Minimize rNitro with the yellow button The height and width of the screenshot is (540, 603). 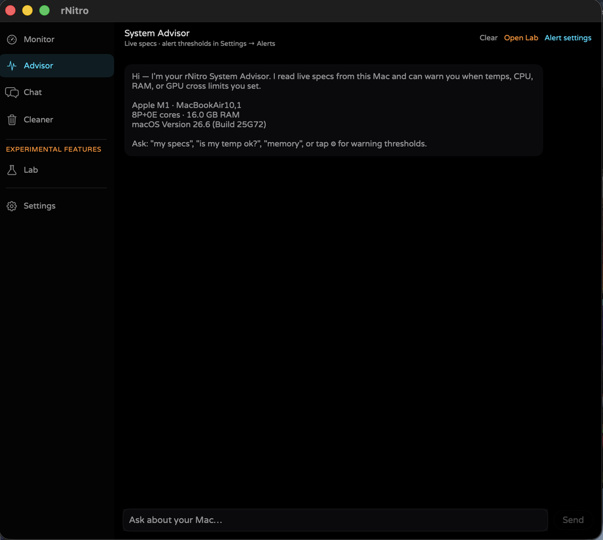(x=27, y=10)
